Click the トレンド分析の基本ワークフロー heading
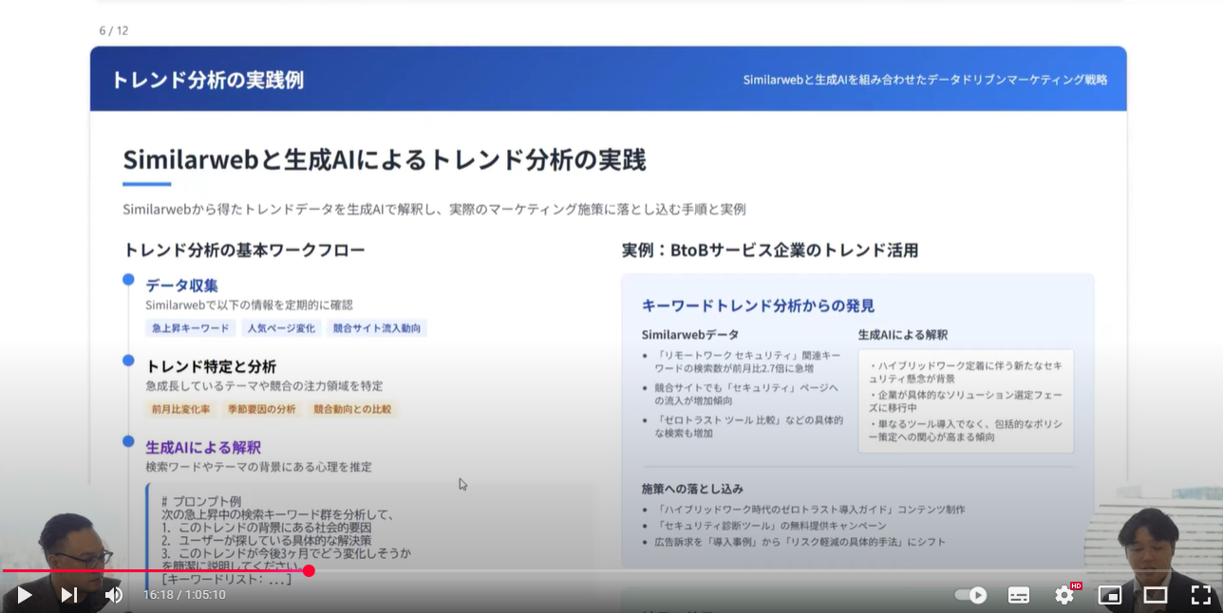The width and height of the screenshot is (1223, 613). pos(244,251)
